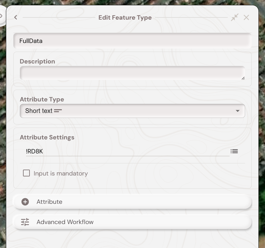Close the Edit Feature Type panel
The image size is (265, 248).
pos(246,17)
